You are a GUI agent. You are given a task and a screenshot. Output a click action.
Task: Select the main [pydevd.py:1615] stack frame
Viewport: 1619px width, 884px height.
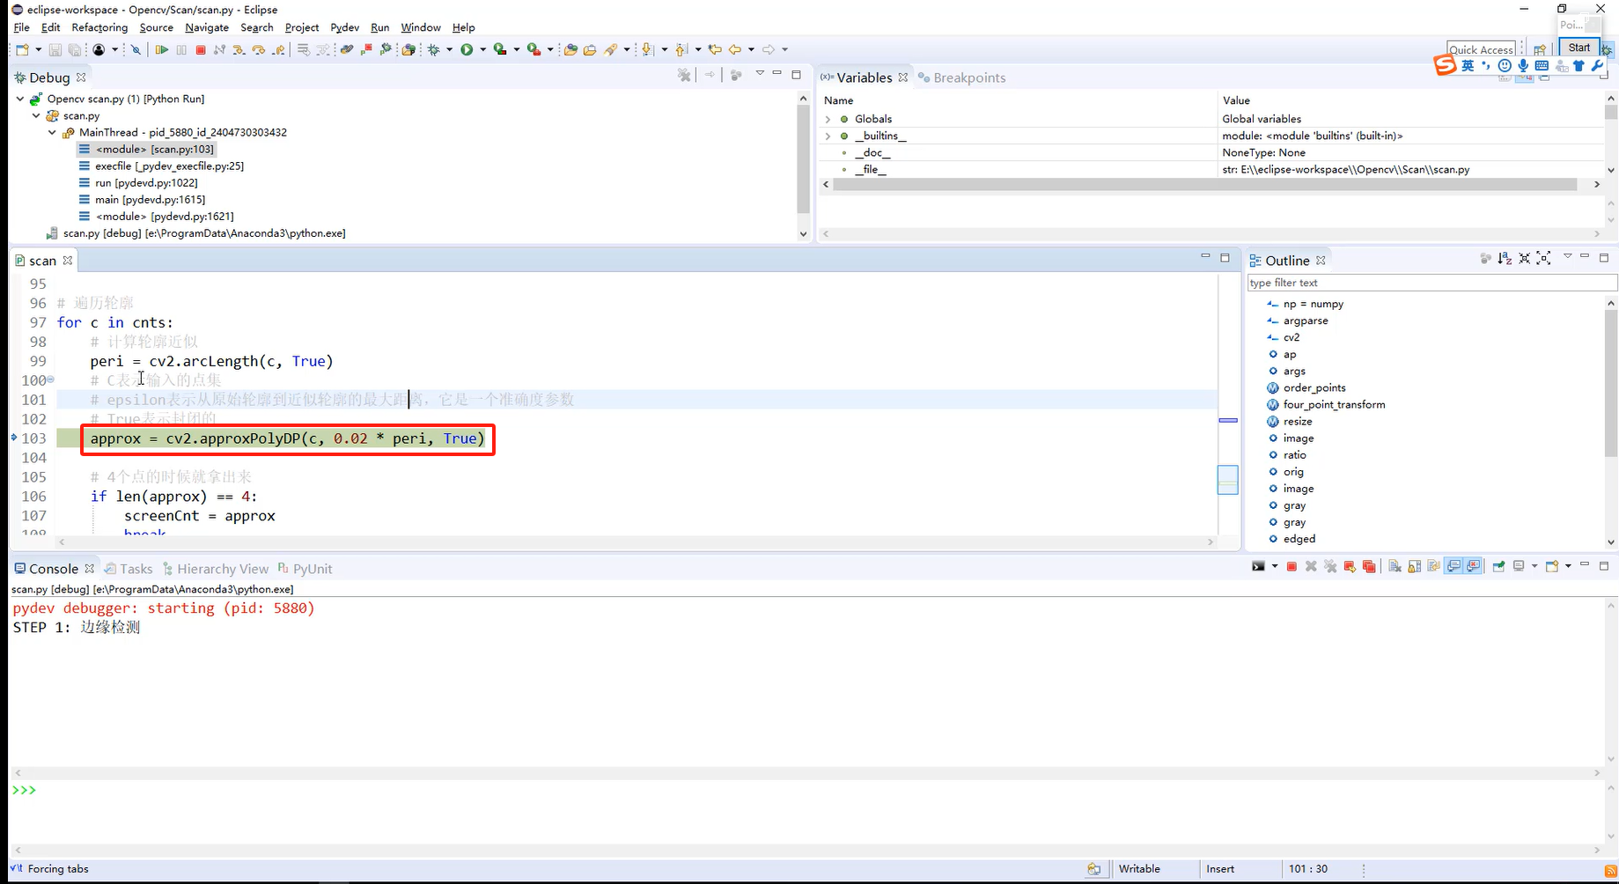pyautogui.click(x=142, y=199)
